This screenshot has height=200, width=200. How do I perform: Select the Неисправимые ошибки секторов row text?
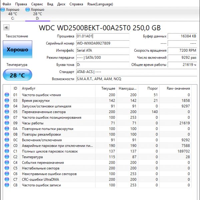pos(49,174)
